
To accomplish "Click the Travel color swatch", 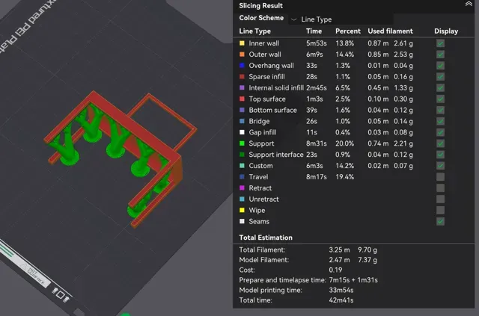I will tap(242, 176).
